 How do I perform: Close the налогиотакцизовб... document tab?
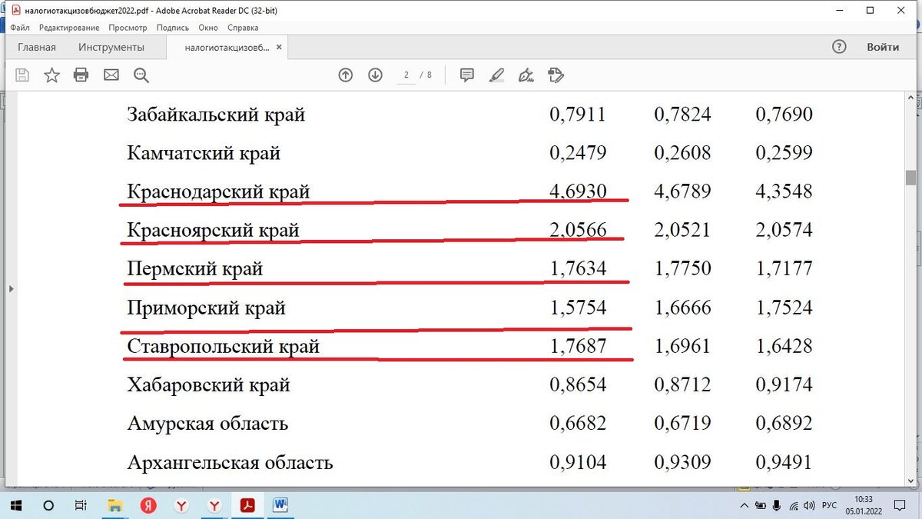(x=280, y=47)
